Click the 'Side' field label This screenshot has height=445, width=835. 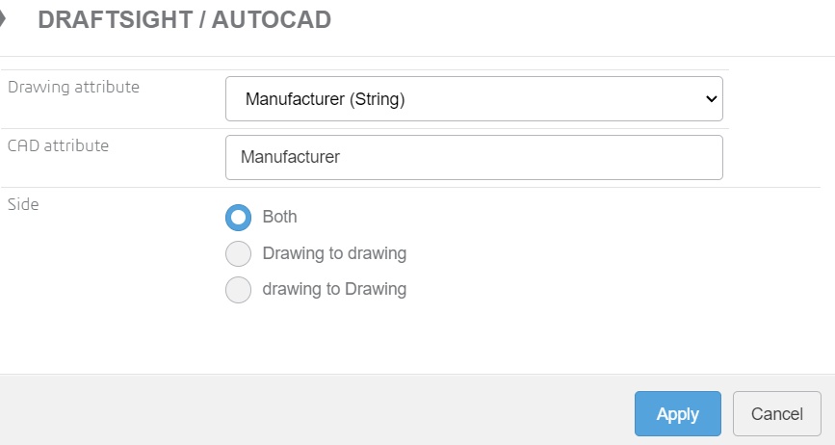click(x=23, y=204)
